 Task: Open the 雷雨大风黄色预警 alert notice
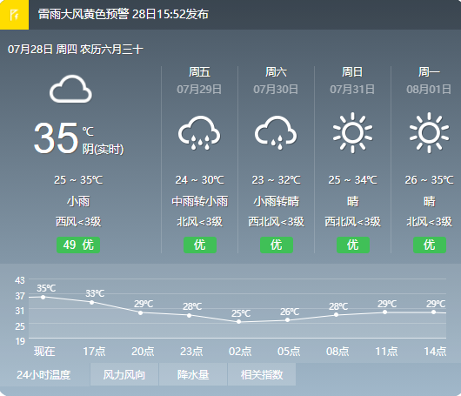[124, 14]
